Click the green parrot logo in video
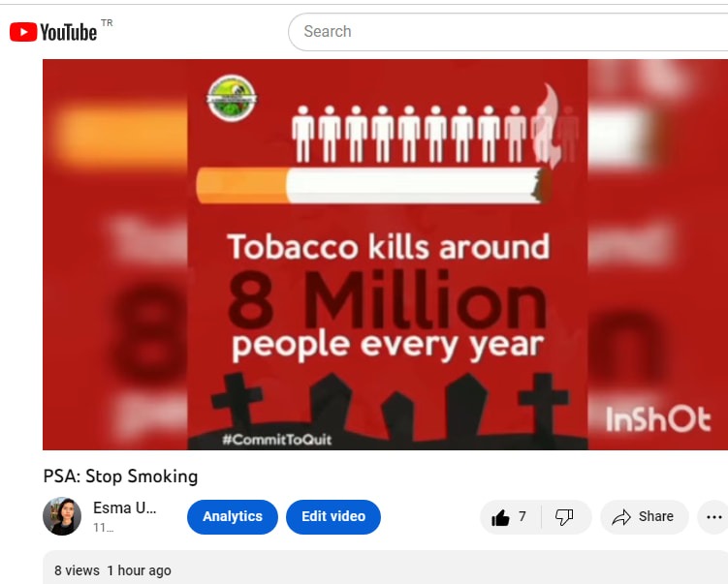Viewport: 728px width, 584px height. [x=232, y=98]
